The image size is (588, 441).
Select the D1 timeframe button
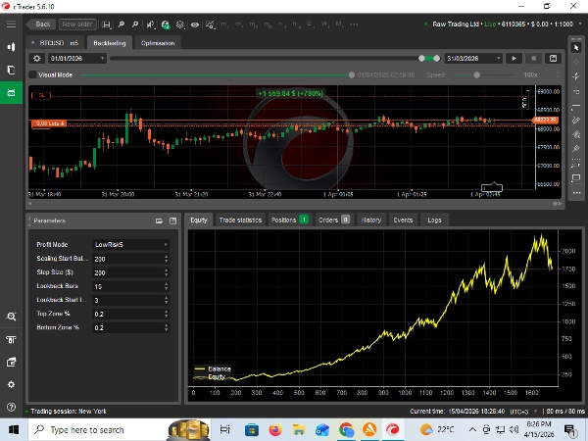coord(310,24)
